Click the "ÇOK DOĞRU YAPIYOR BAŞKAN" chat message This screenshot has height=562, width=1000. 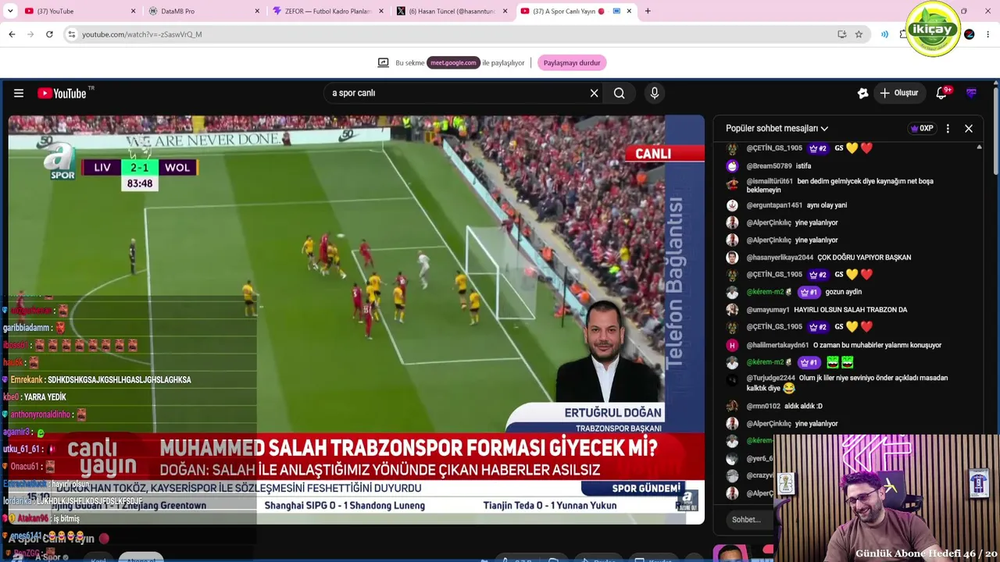864,258
